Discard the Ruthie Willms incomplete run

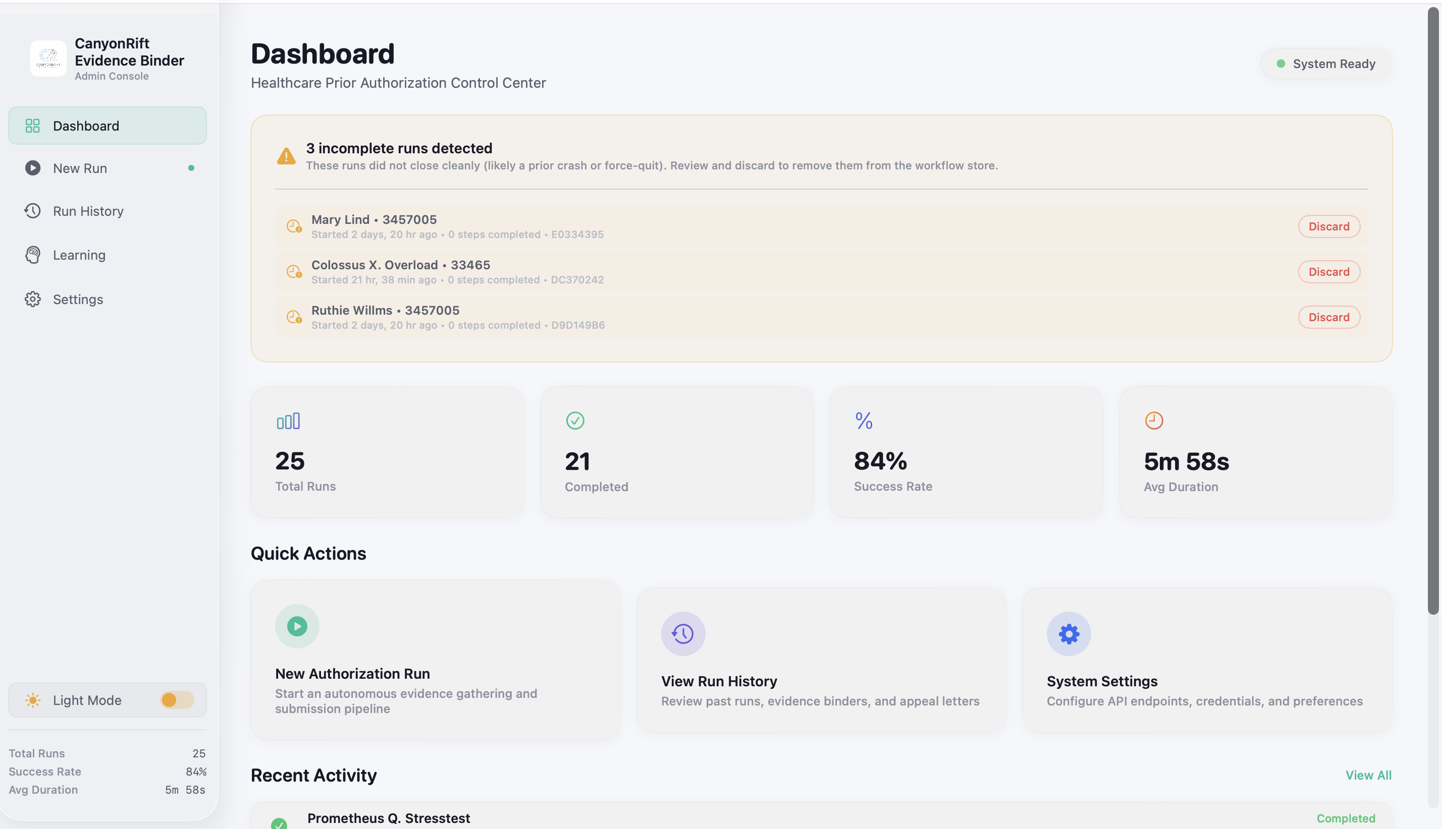pyautogui.click(x=1328, y=317)
